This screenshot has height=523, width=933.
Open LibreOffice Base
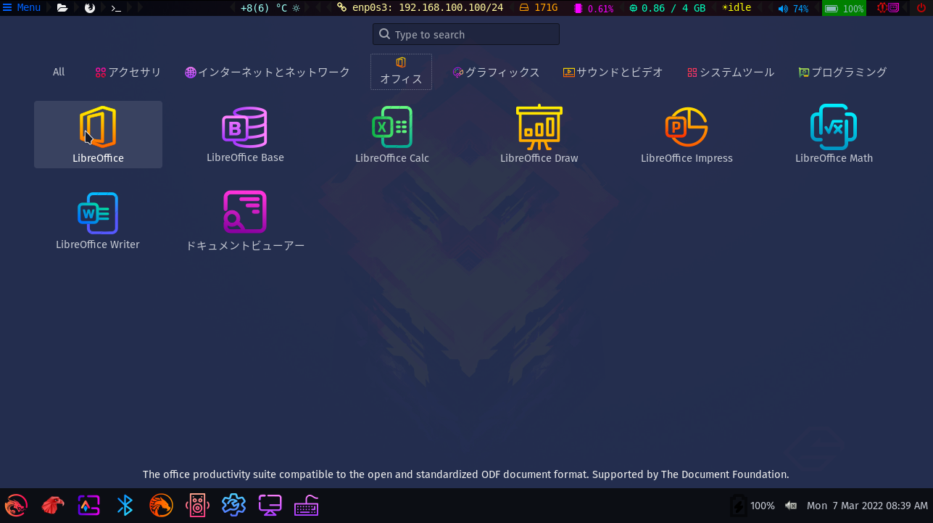[x=245, y=135]
